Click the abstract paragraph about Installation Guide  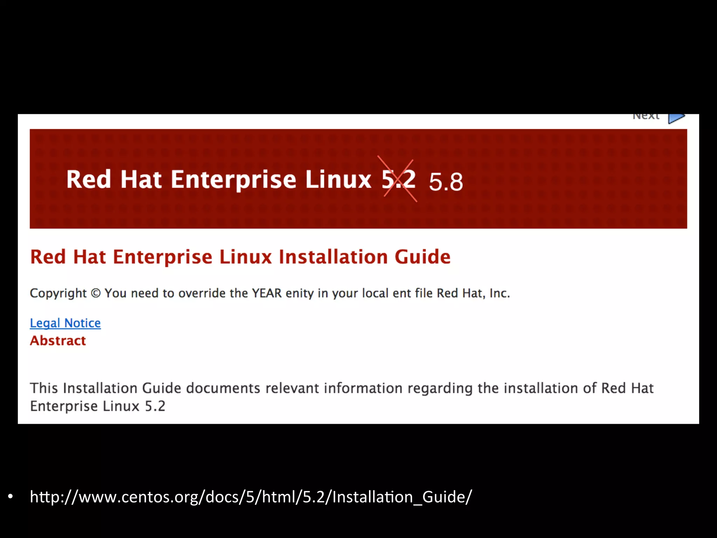tap(342, 397)
